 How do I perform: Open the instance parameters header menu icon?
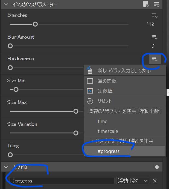pos(157,4)
